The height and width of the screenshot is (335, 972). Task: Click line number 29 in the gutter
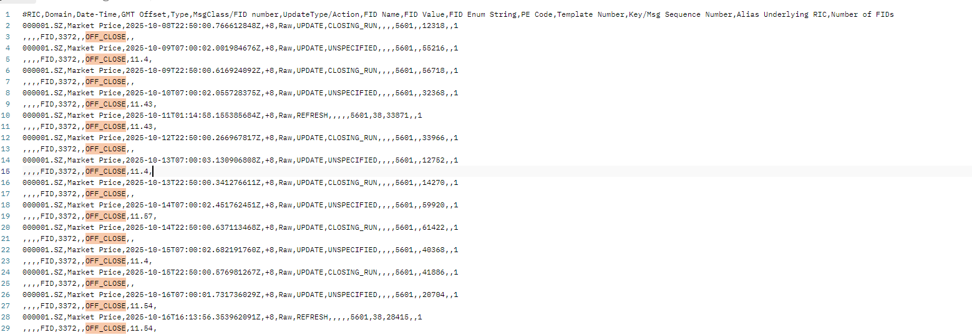click(6, 328)
